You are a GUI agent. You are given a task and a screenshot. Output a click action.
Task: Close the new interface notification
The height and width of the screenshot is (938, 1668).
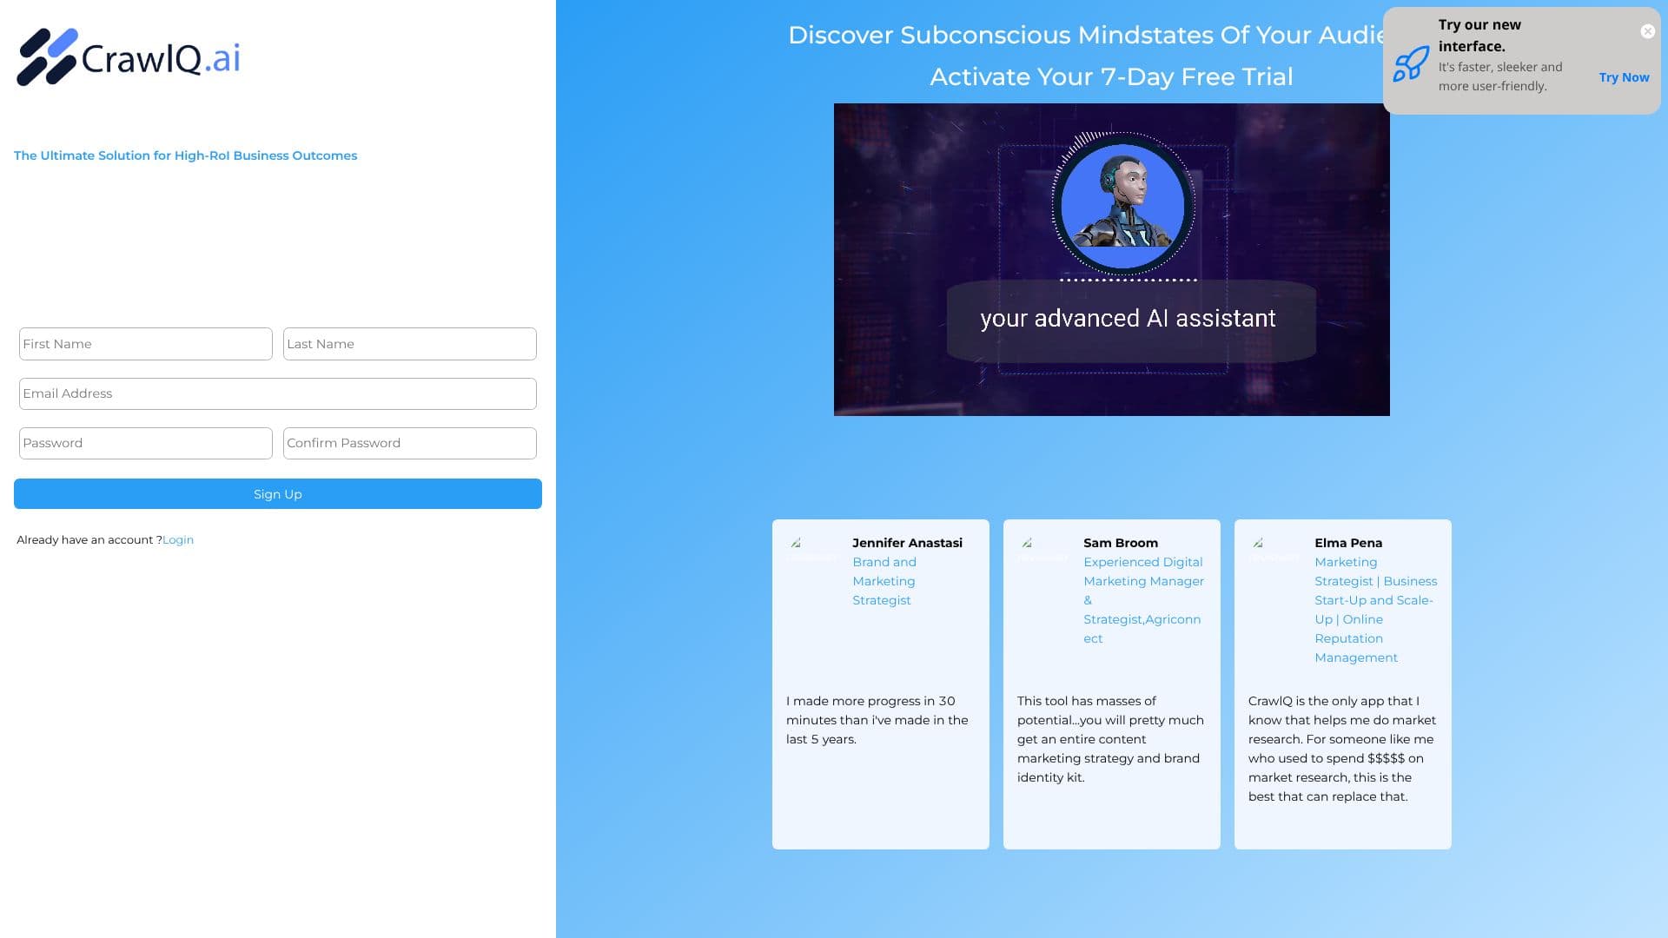tap(1647, 31)
